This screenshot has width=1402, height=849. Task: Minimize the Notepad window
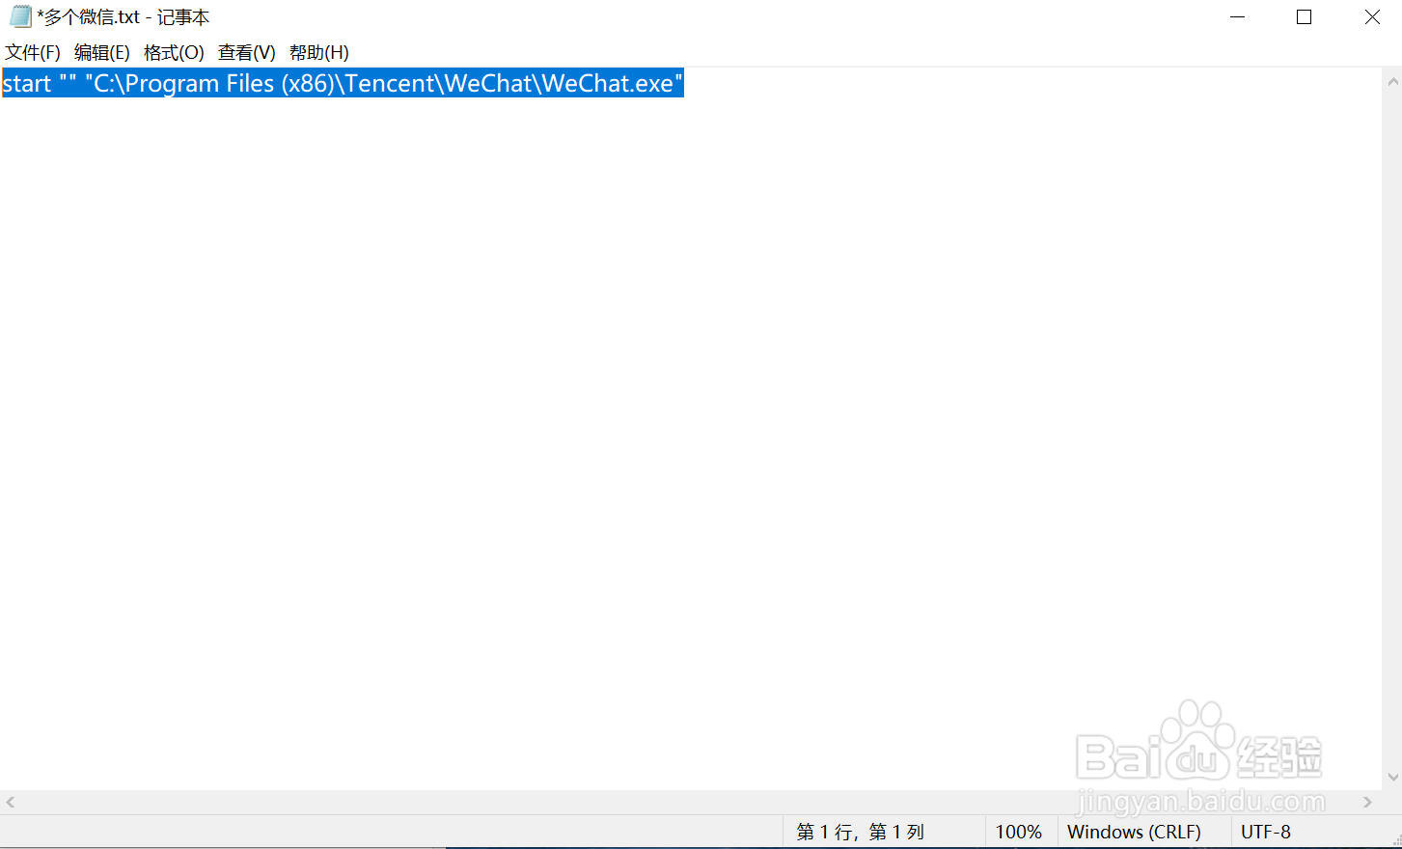click(x=1238, y=17)
